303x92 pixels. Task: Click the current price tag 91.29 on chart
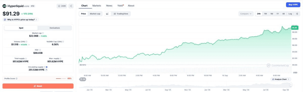[x=295, y=28]
